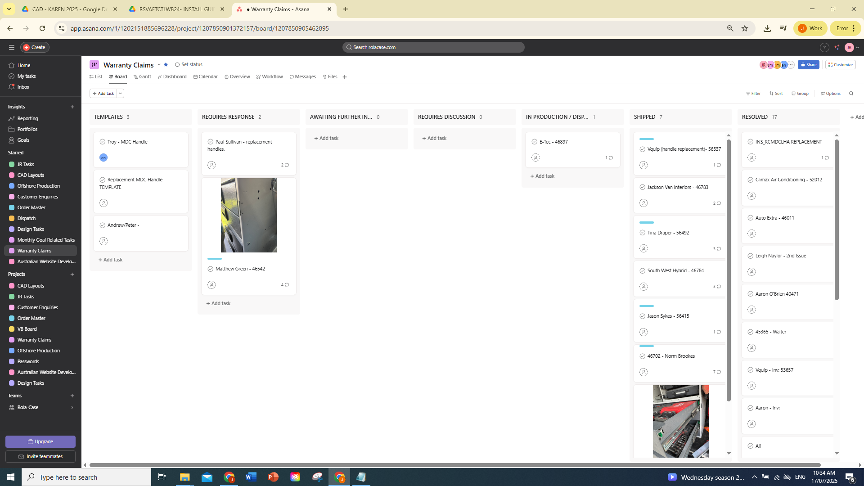Expand the Rola-Case team chevron
The image size is (864, 486).
[x=72, y=407]
